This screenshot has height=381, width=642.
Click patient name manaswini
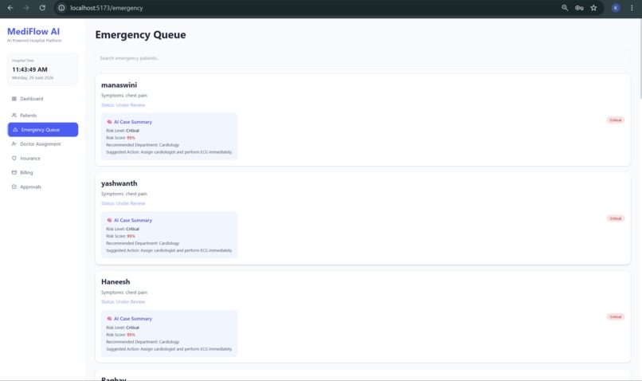119,84
